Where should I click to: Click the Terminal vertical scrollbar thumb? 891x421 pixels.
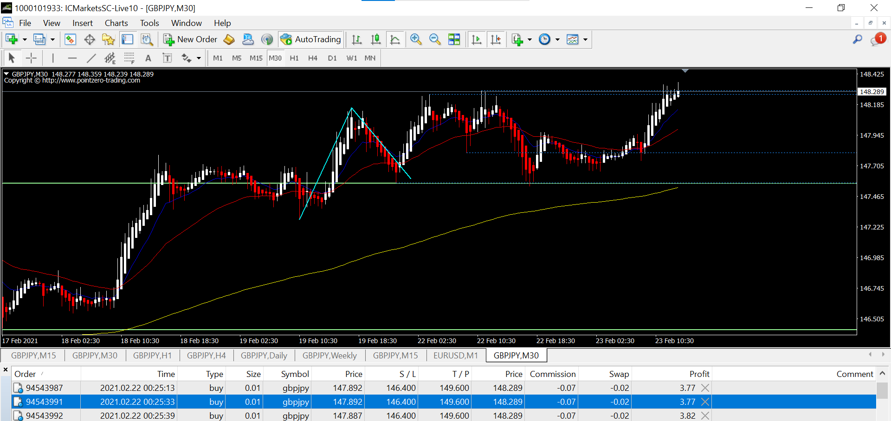[x=882, y=390]
